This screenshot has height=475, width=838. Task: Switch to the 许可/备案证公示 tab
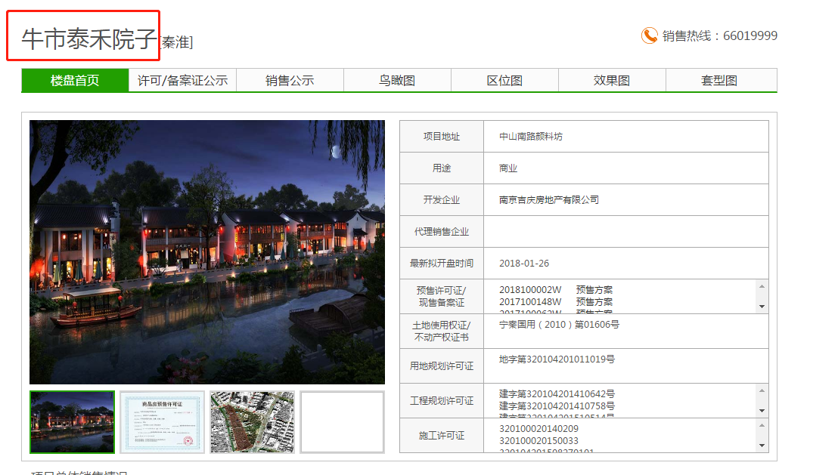182,81
